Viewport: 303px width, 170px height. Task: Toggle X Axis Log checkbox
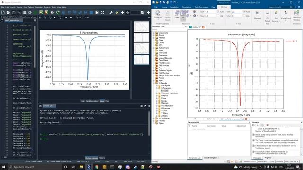point(218,16)
